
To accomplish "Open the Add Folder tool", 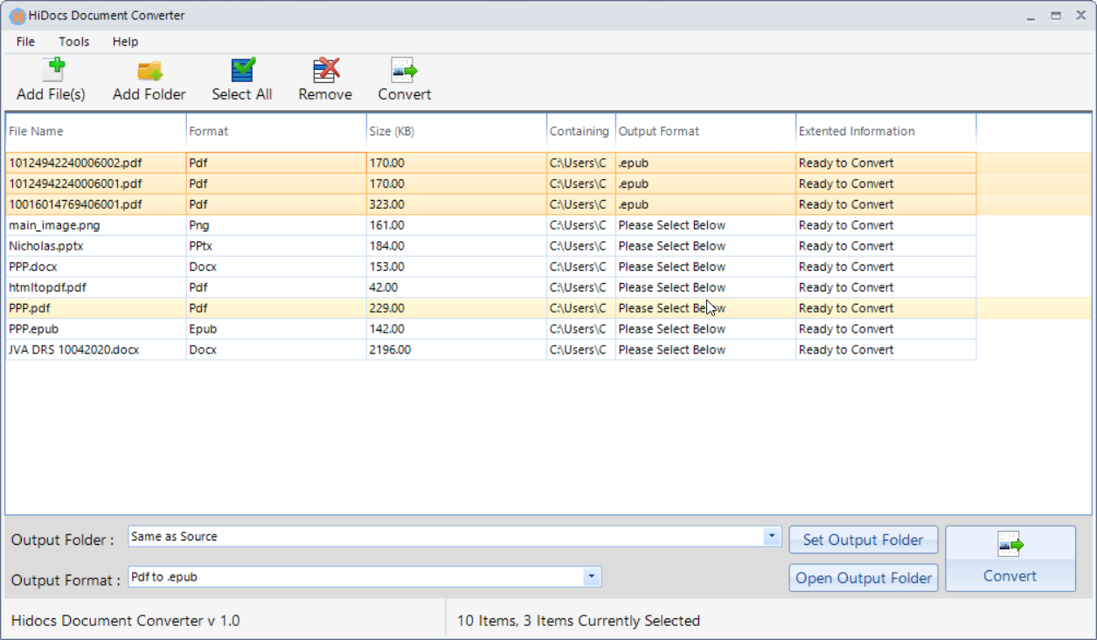I will click(x=149, y=79).
